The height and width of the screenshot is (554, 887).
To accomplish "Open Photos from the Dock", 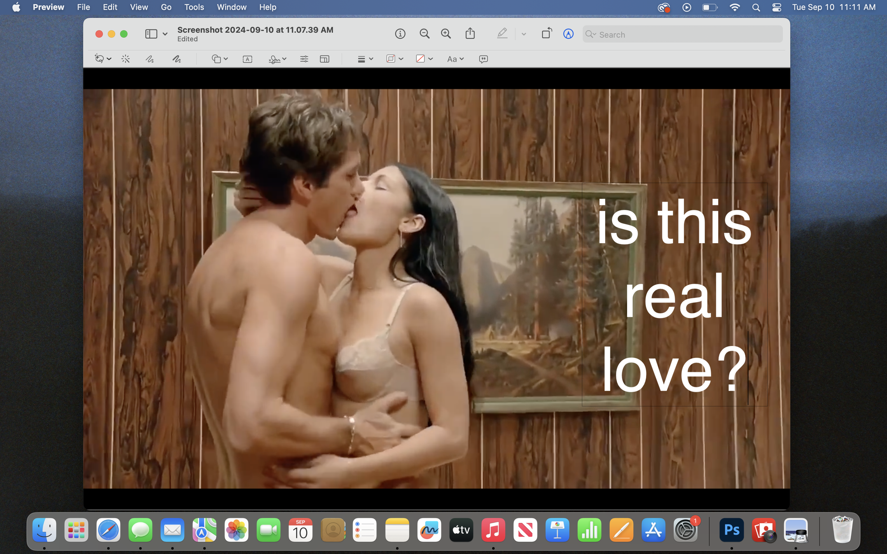I will click(237, 530).
